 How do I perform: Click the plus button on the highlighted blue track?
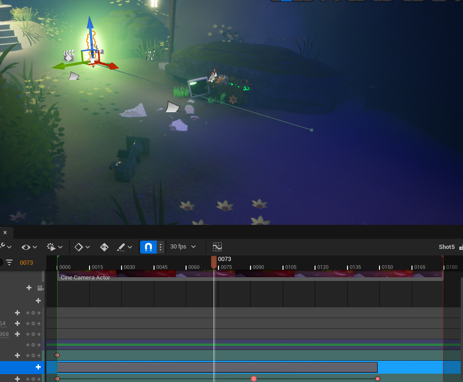[x=39, y=367]
